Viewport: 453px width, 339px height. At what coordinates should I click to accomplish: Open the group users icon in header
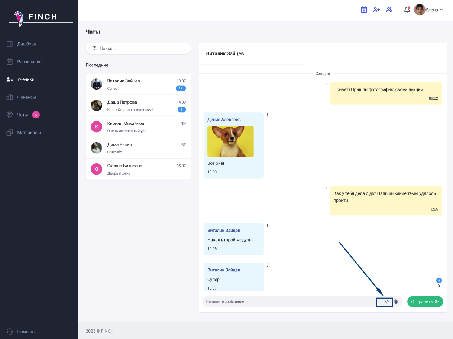(x=389, y=10)
